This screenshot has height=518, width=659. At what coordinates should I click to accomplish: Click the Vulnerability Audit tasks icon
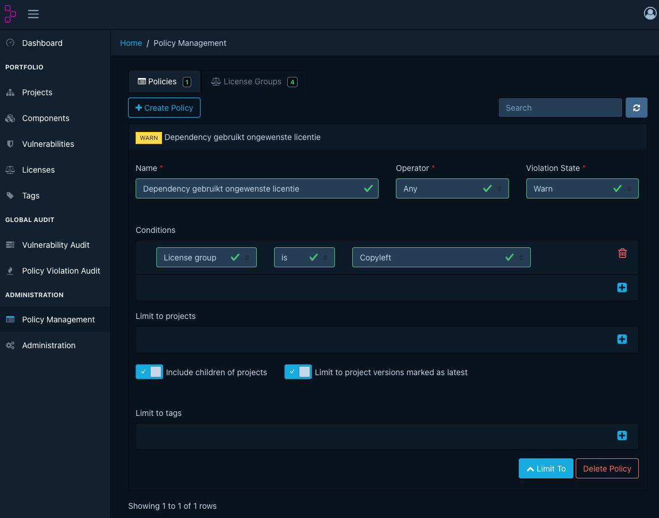[10, 245]
